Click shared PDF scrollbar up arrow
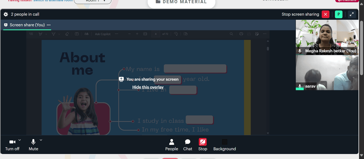The image size is (364, 159). tap(268, 41)
